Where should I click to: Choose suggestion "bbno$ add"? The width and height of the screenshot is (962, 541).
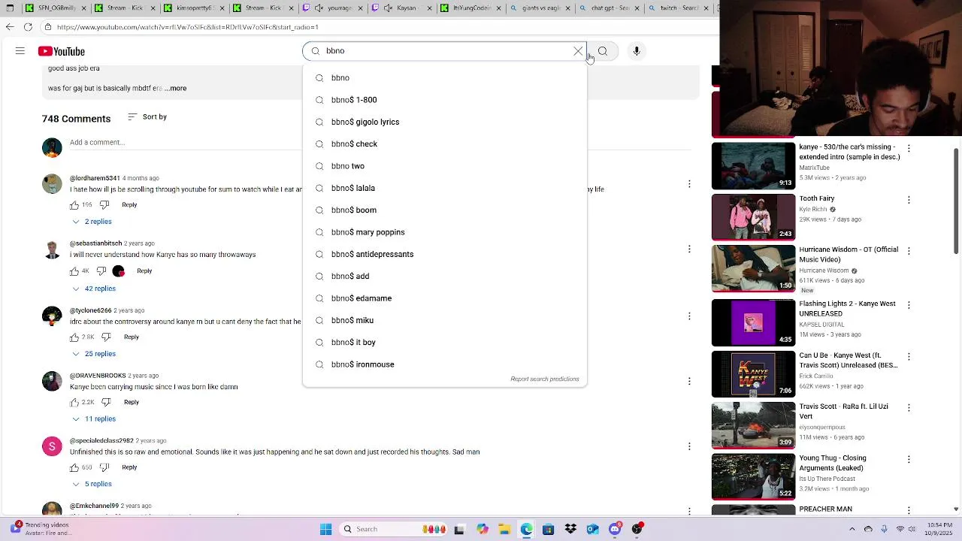(444, 276)
